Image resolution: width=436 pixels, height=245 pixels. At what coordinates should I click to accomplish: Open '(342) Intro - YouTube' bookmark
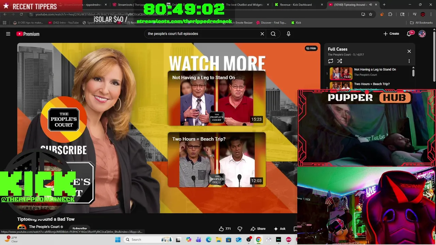tap(64, 23)
